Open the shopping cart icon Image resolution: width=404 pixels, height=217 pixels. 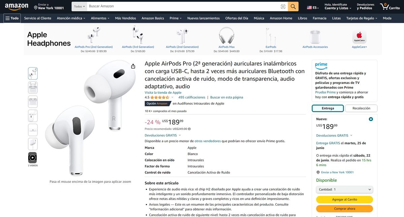click(390, 6)
